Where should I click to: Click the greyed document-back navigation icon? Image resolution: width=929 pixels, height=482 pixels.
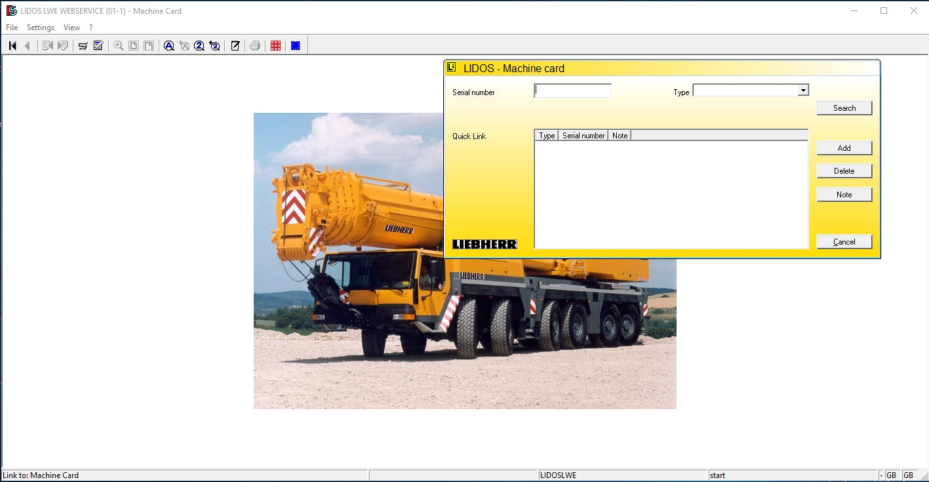(x=48, y=46)
